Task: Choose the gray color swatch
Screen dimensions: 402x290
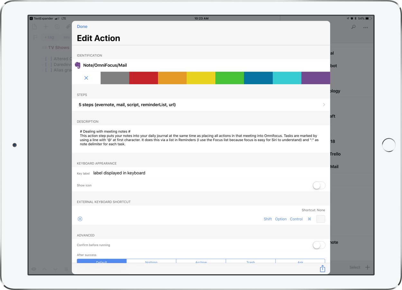Action: click(x=115, y=78)
